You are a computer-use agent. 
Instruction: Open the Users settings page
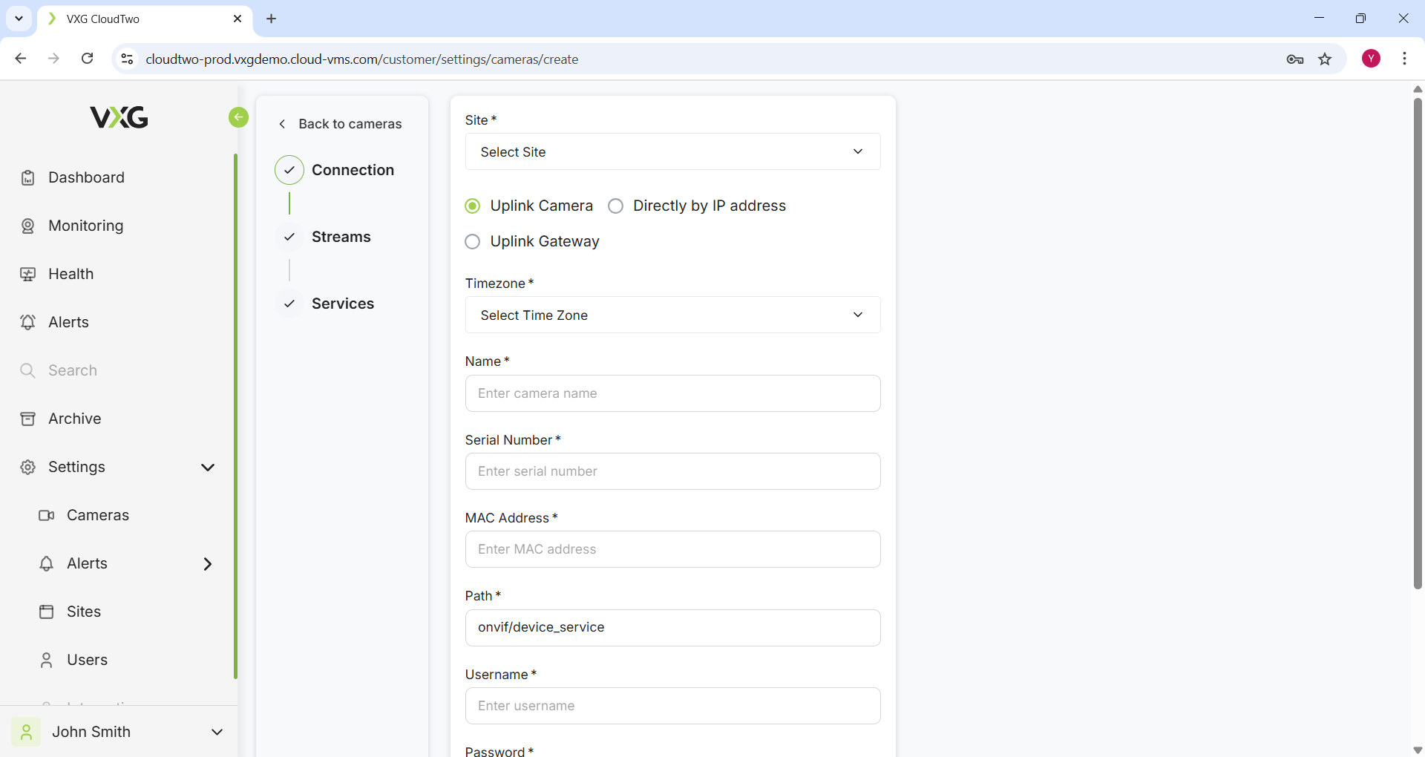coord(87,661)
